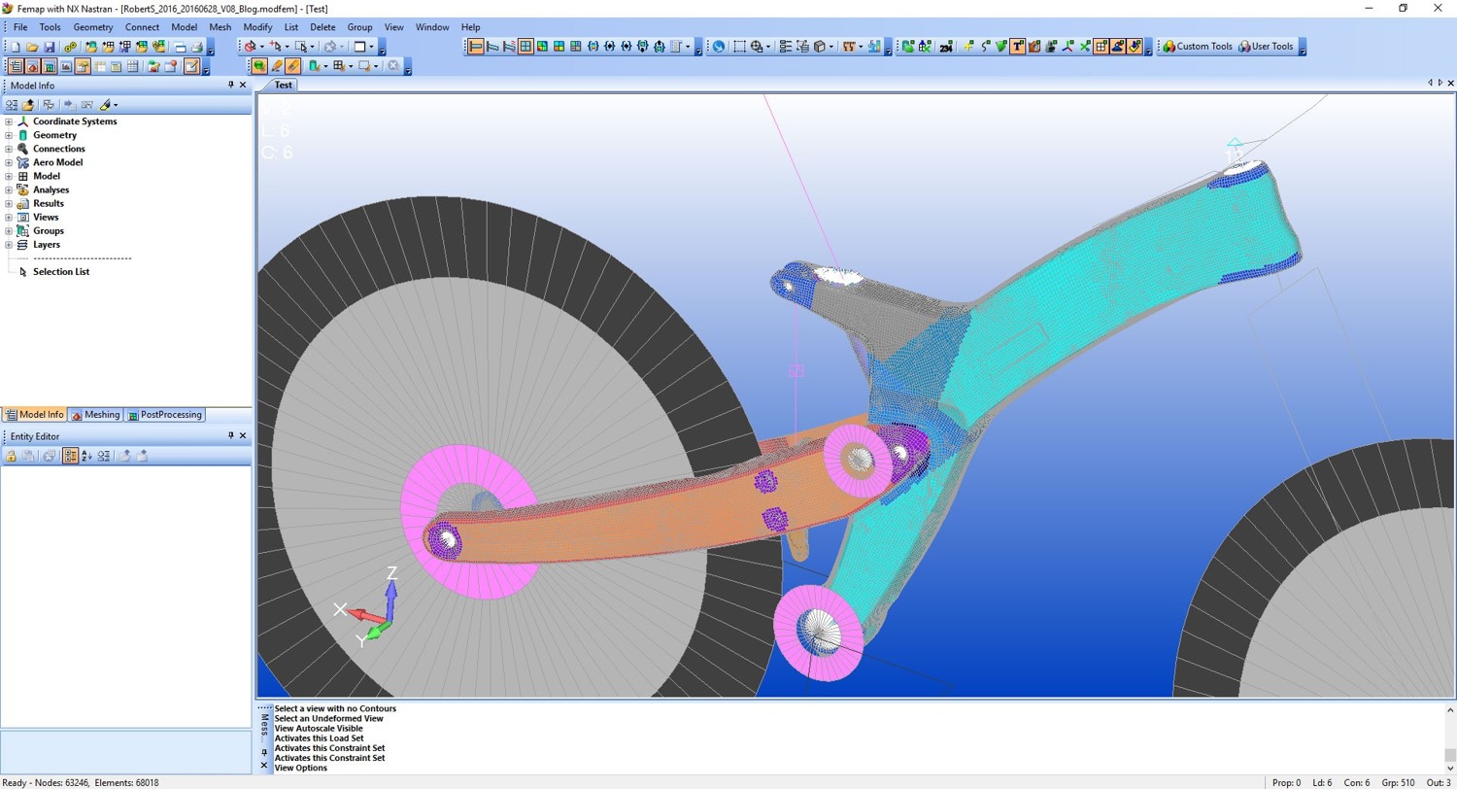Click the Open file folder icon
1457x789 pixels.
(32, 47)
